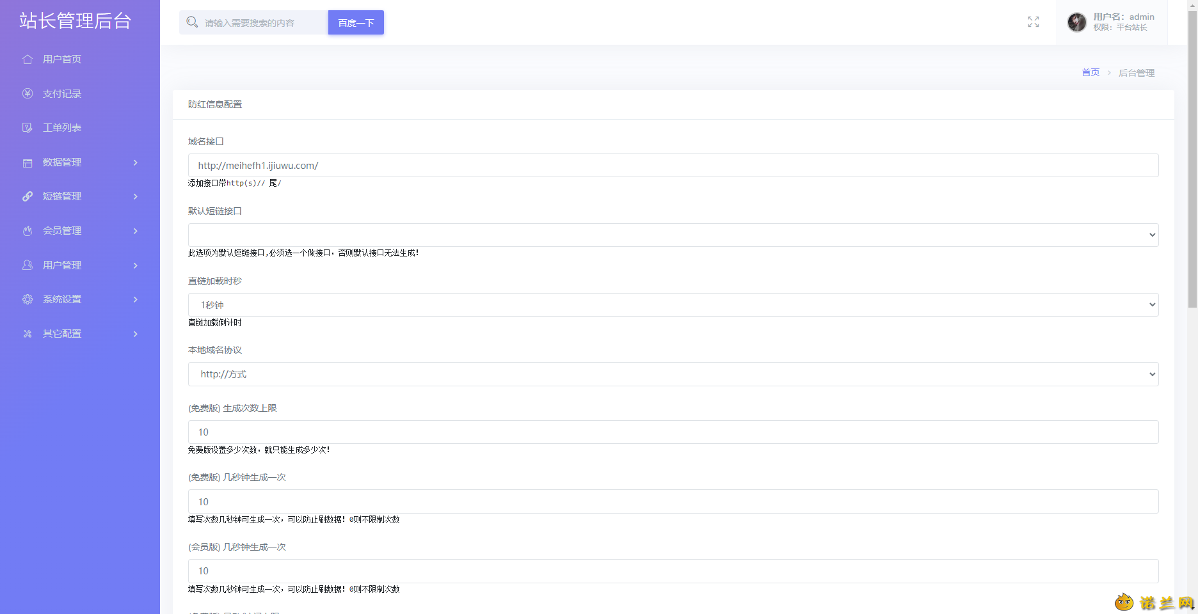This screenshot has height=614, width=1198.
Task: Toggle fullscreen with the expand icon
Action: pyautogui.click(x=1034, y=22)
